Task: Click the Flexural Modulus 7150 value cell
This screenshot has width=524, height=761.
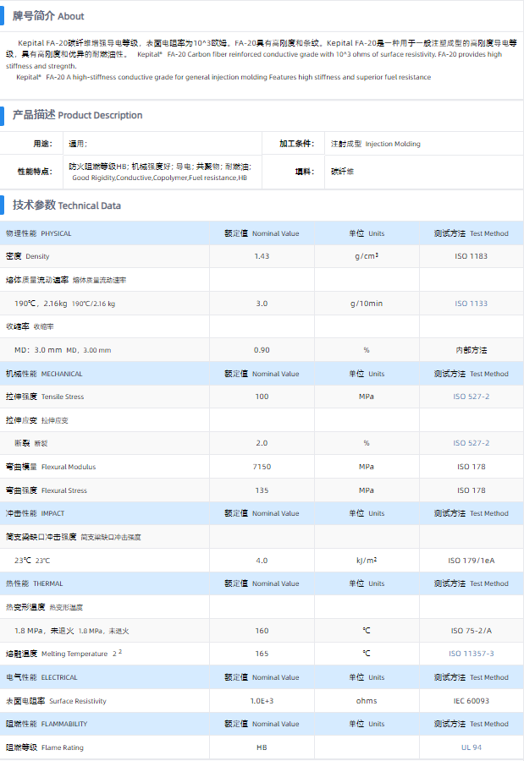Action: [262, 467]
